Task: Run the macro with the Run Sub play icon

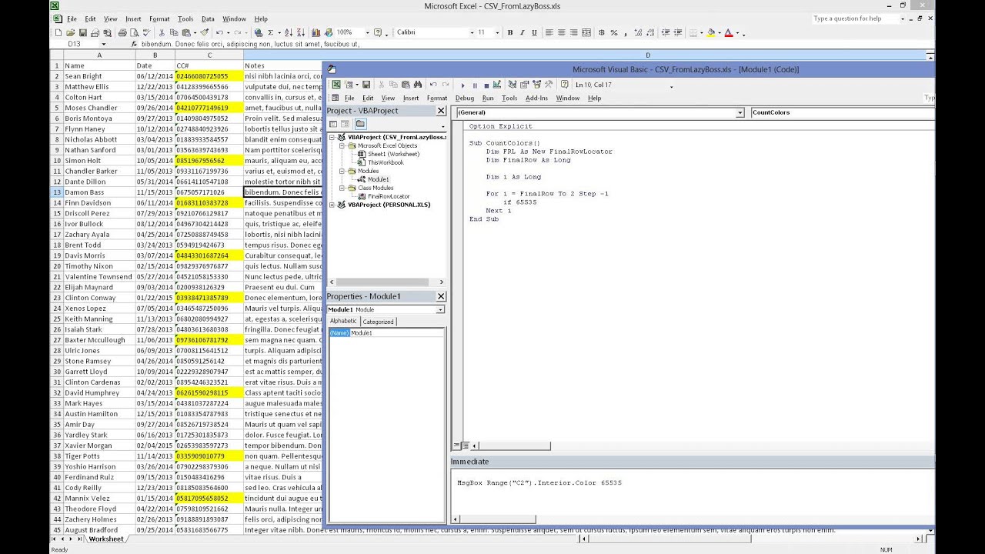Action: (x=462, y=85)
